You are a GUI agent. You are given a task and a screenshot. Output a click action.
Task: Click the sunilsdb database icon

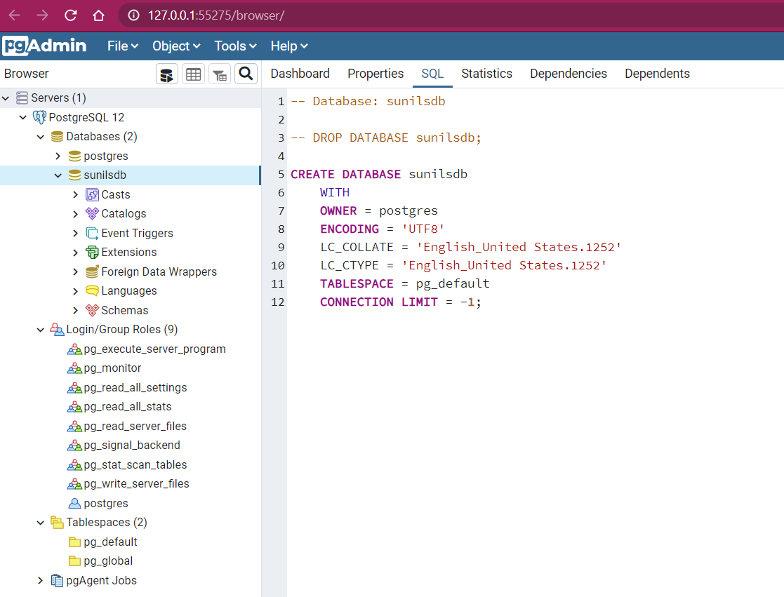74,175
